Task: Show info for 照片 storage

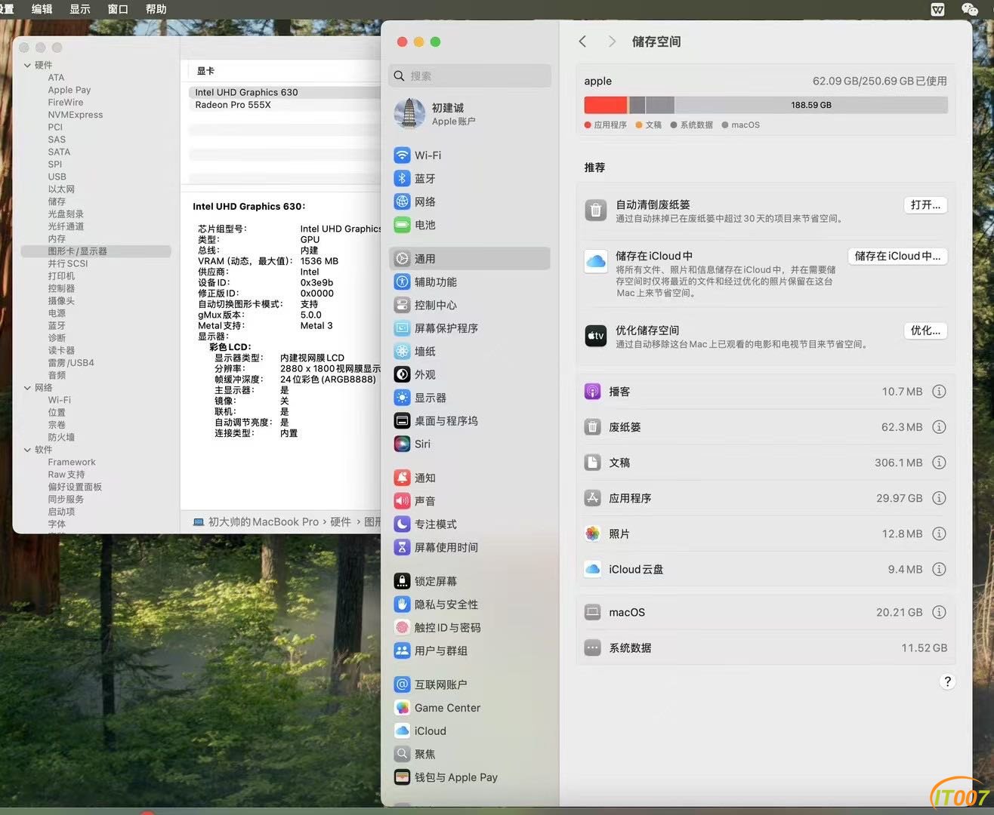Action: coord(939,534)
